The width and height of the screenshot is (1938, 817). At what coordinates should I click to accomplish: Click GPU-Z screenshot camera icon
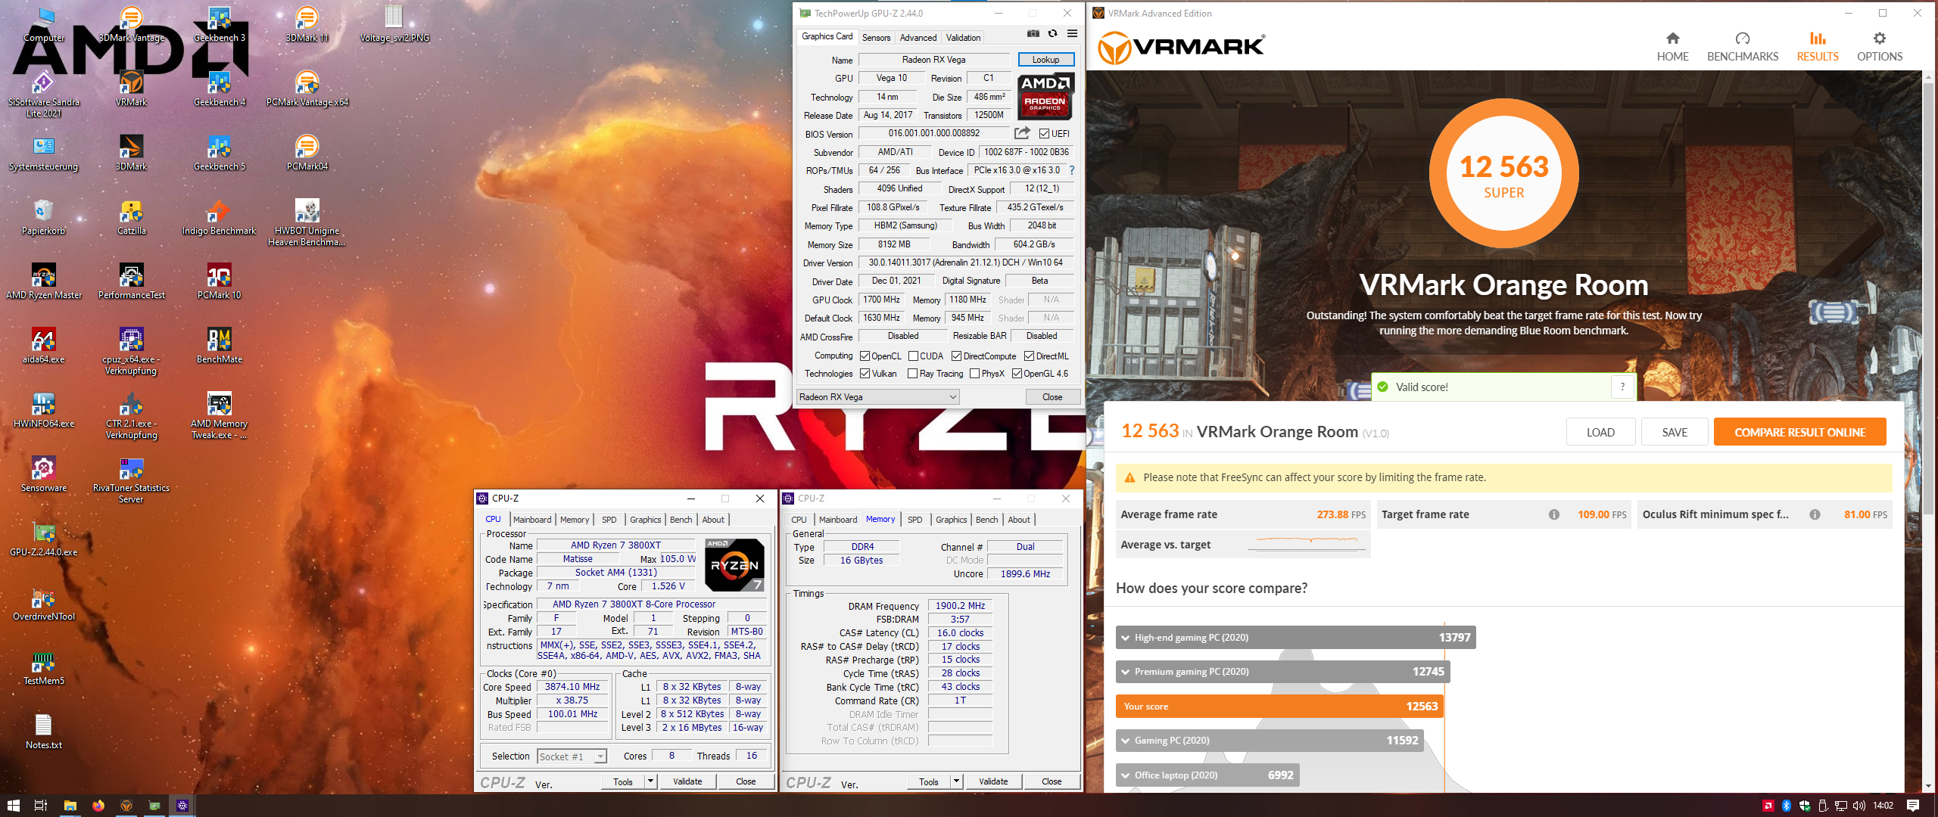tap(1033, 34)
